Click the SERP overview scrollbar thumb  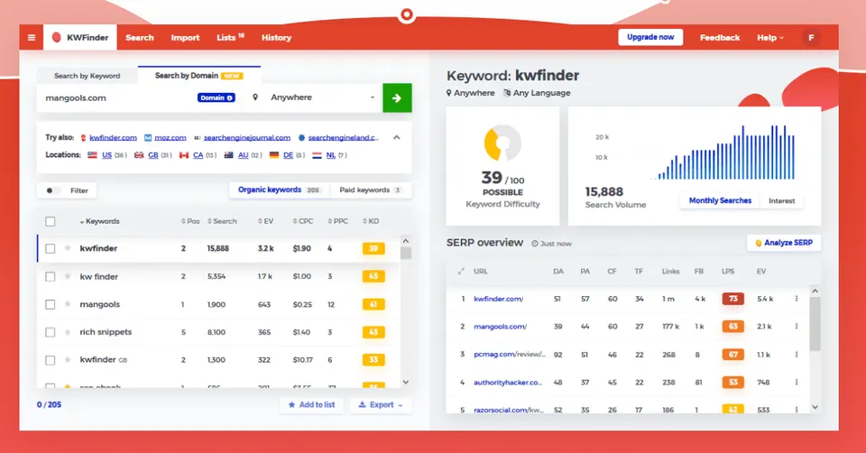click(815, 324)
